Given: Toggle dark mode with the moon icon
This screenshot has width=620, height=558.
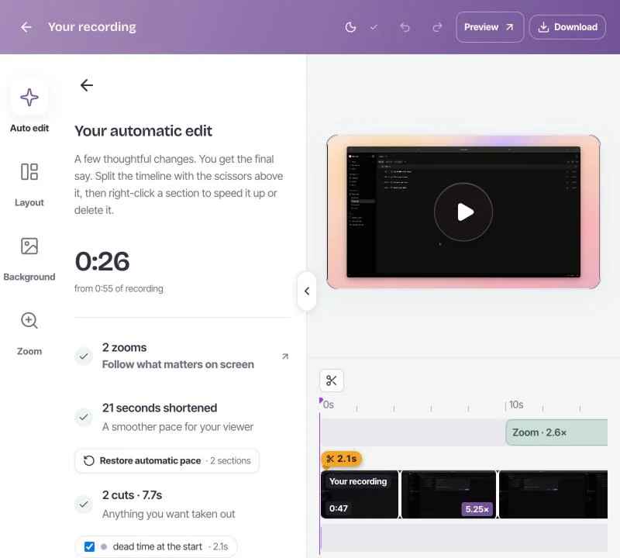Looking at the screenshot, I should coord(350,27).
